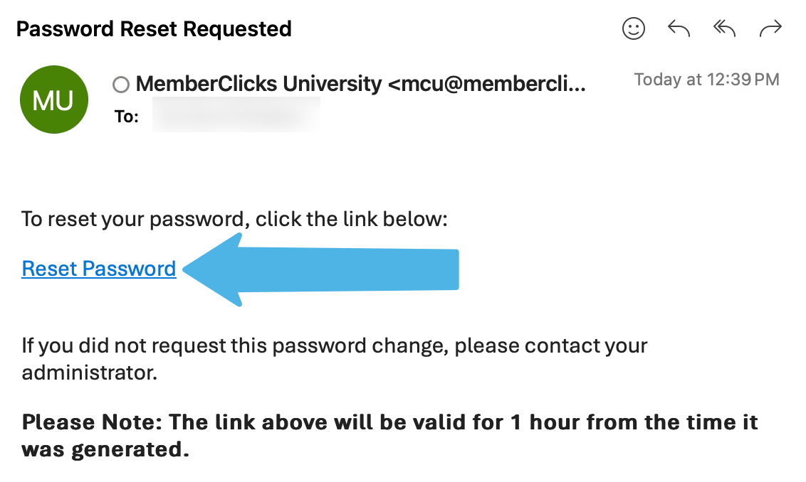Click the Today at 12:39 PM timestamp

707,80
